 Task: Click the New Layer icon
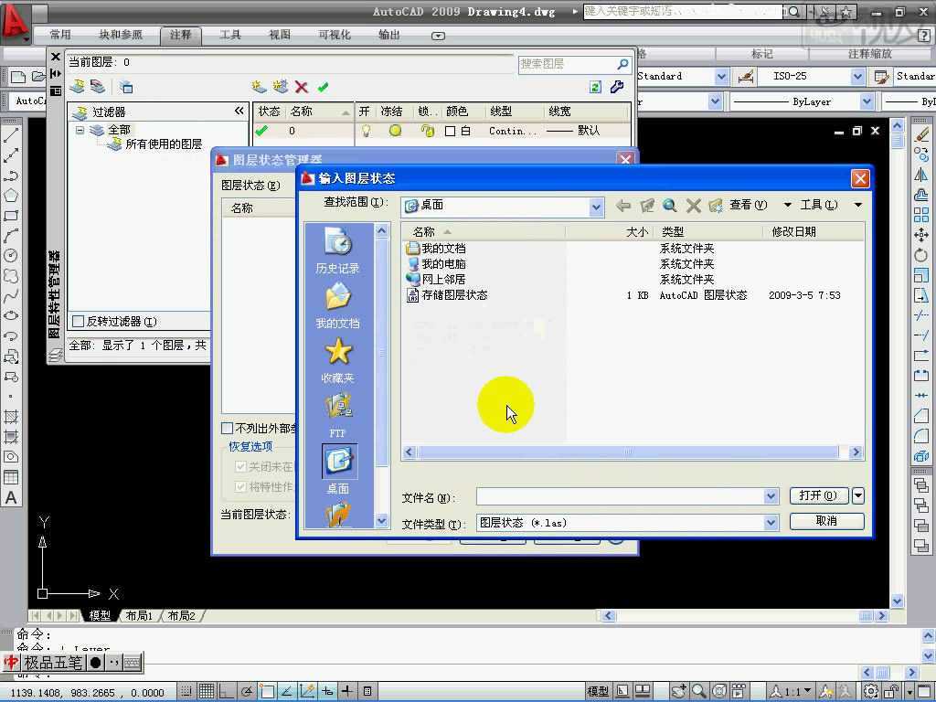[x=259, y=87]
